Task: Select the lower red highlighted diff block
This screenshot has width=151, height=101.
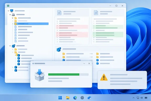Action: (72, 34)
